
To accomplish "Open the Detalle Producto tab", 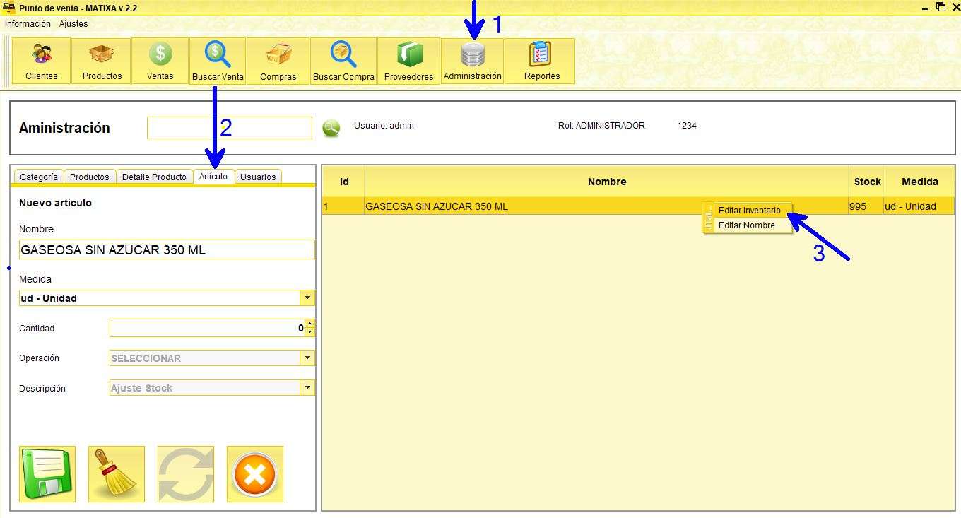I will [x=154, y=177].
